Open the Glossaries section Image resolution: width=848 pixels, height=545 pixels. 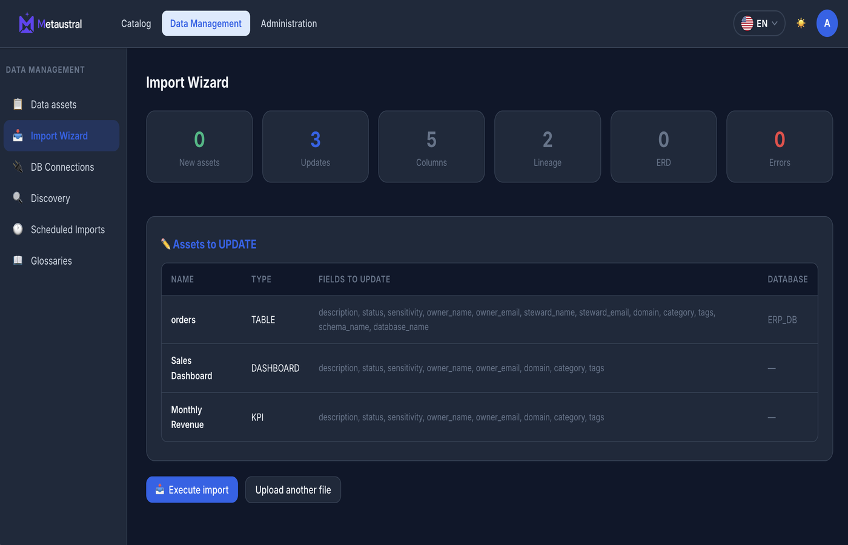pos(61,260)
